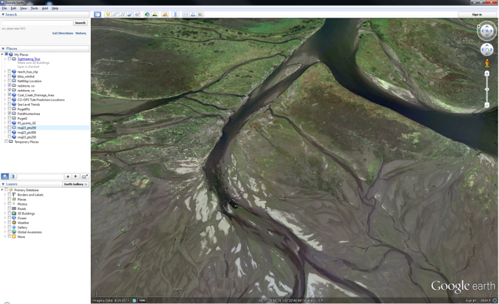Toggle the Coal_Creek_Drainage_Area checkbox
The width and height of the screenshot is (499, 304).
point(10,95)
